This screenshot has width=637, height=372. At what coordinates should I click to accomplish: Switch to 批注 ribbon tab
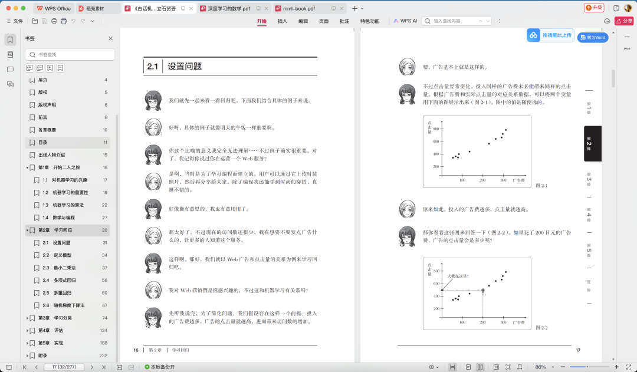(x=344, y=21)
